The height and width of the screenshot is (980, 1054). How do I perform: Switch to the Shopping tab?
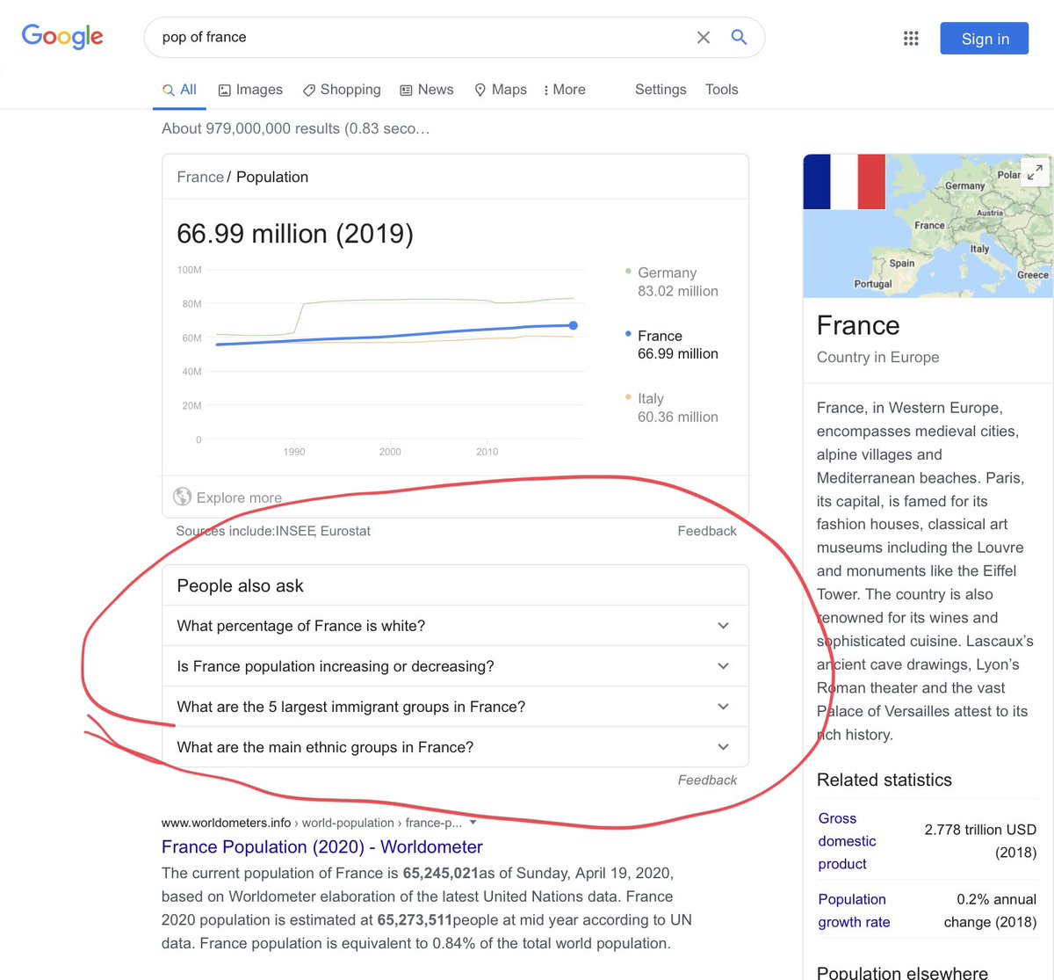click(x=342, y=90)
